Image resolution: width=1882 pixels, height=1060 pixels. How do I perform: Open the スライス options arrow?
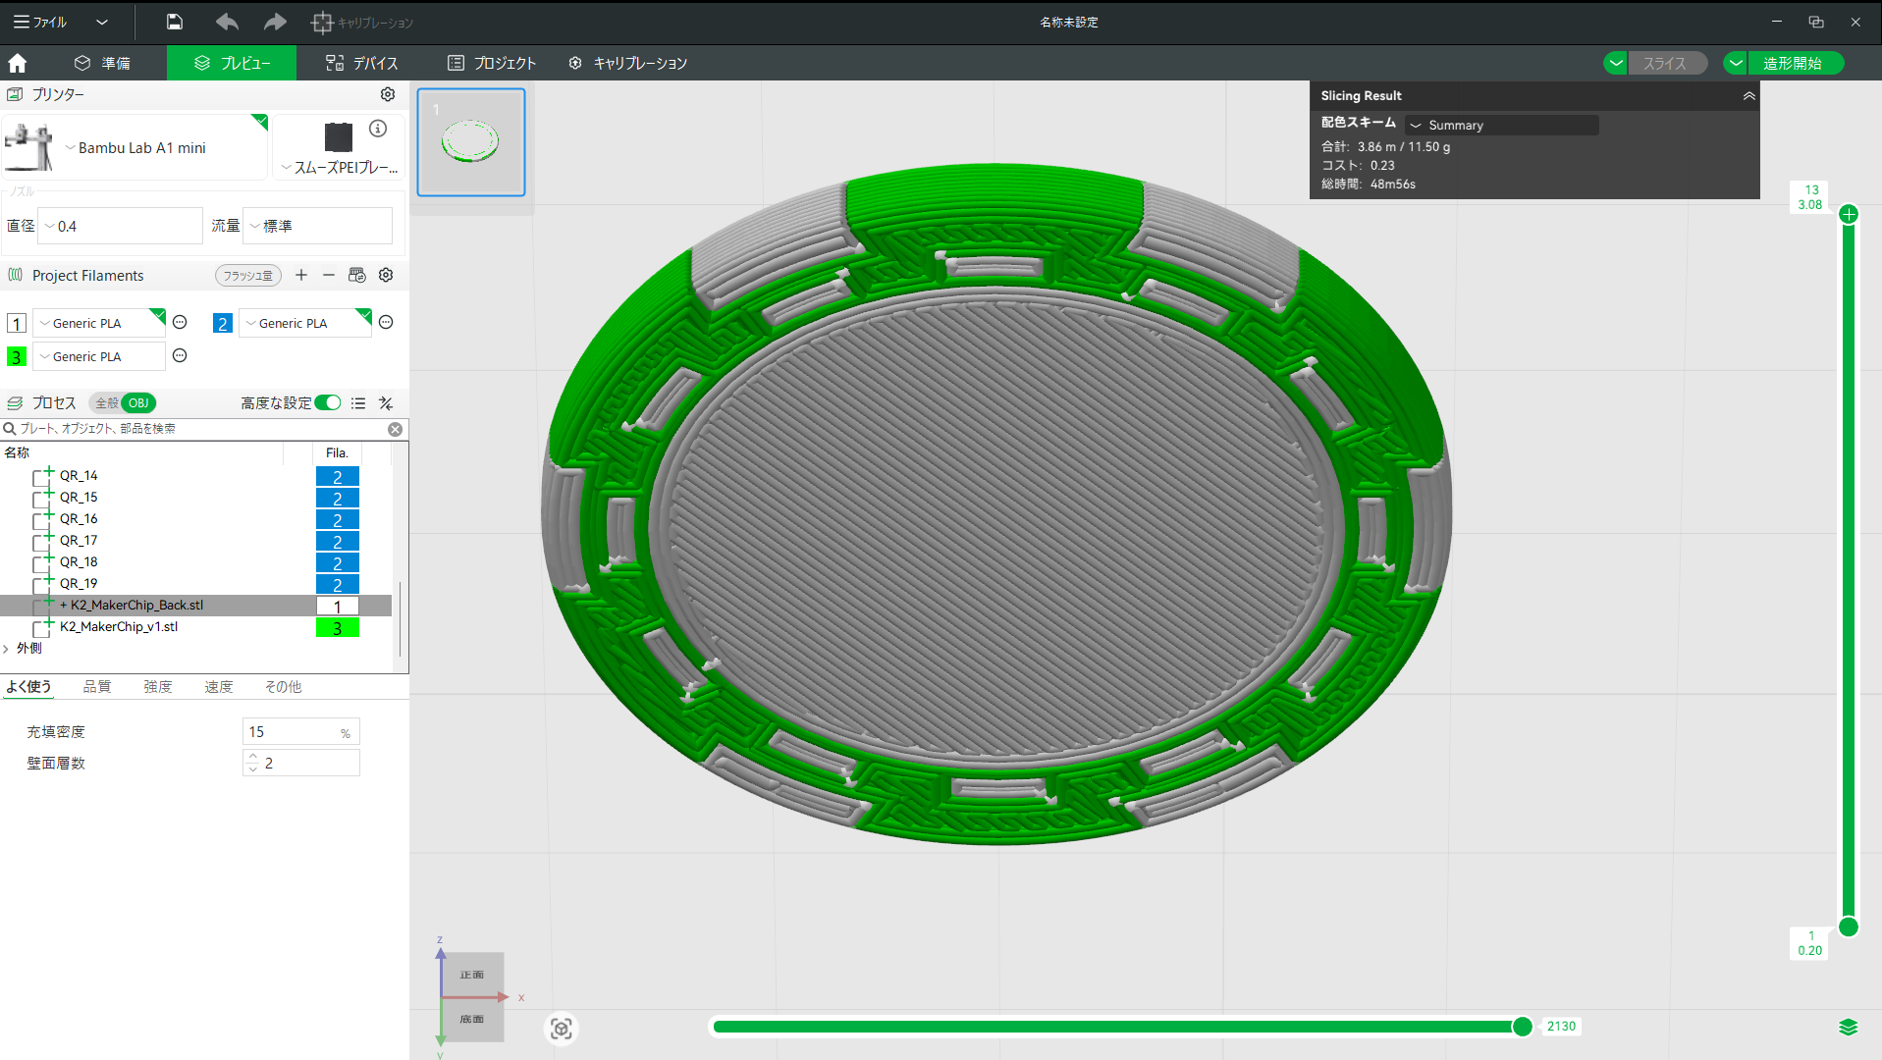[x=1616, y=63]
